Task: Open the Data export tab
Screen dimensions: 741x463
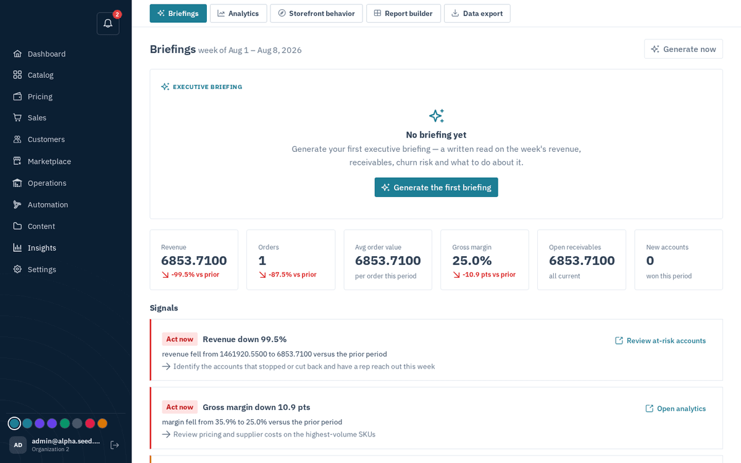Action: [x=477, y=14]
